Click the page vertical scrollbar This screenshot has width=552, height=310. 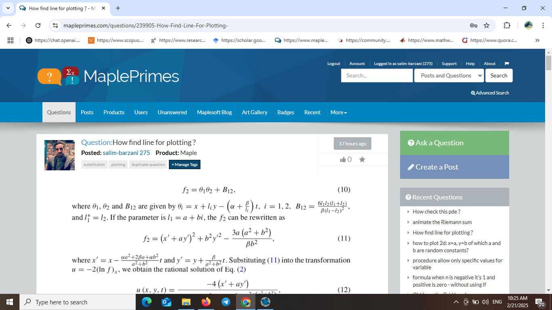(x=548, y=63)
